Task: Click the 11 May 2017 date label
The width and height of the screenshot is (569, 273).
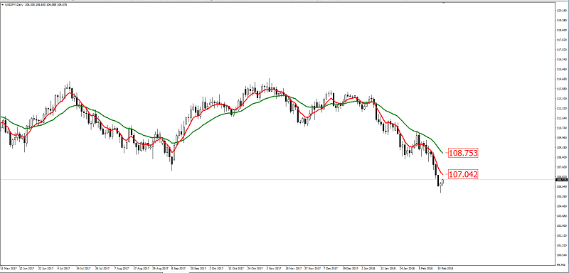Action: pos(9,268)
